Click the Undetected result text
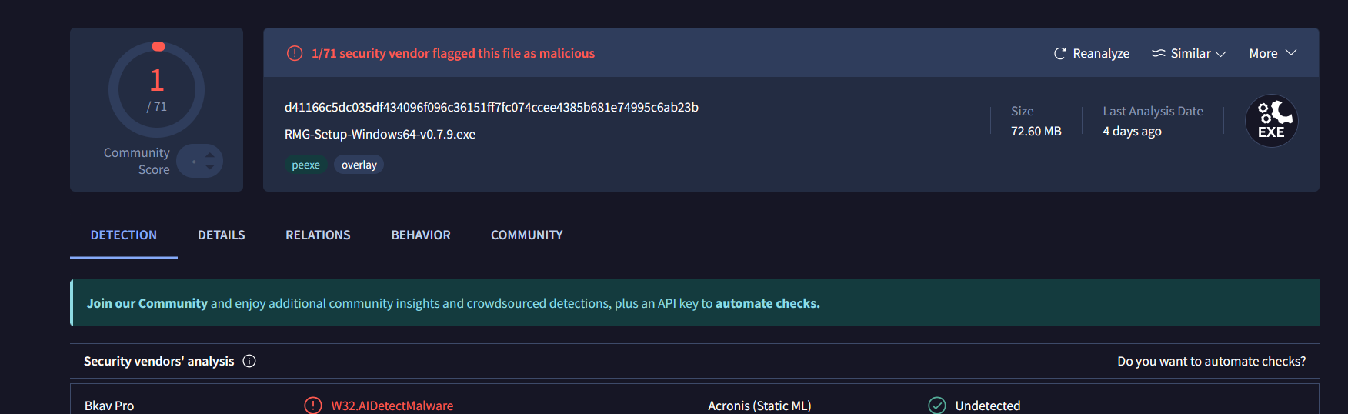 [988, 406]
